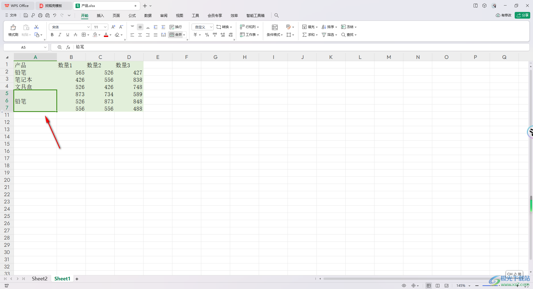
Task: Click the decrease indent icon
Action: tap(156, 27)
